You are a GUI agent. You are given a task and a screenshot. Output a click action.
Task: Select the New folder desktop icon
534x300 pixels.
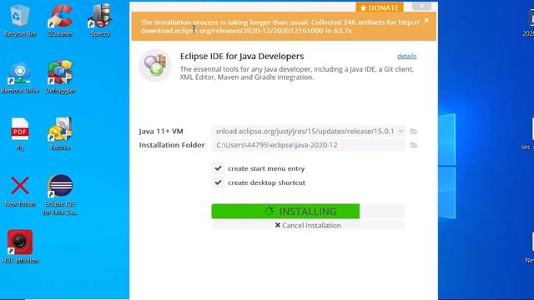20,191
